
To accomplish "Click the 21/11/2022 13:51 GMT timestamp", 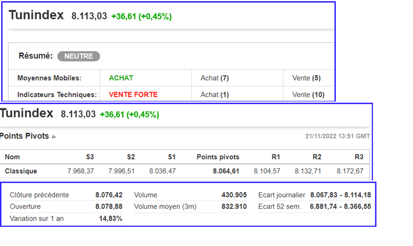I will coord(337,136).
